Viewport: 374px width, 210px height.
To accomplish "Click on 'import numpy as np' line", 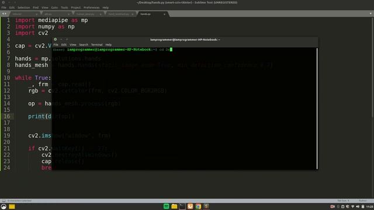I will 45,27.
